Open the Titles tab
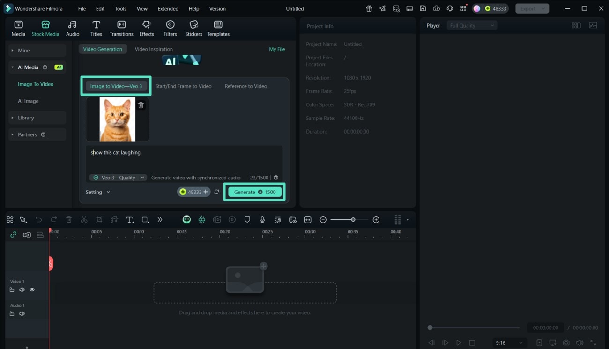Screen dimensions: 609x349 96,28
